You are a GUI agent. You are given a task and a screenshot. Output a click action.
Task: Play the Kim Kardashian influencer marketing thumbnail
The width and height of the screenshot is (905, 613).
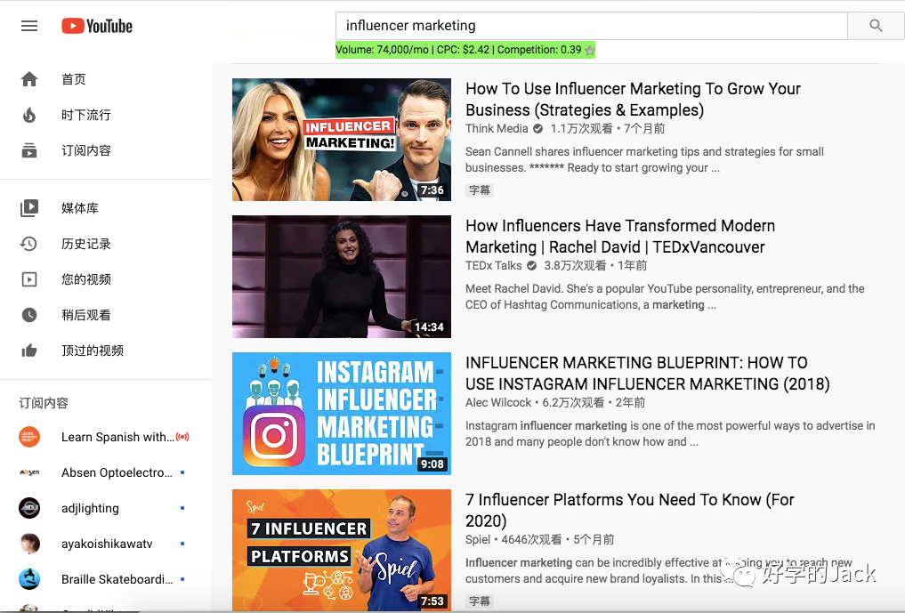342,140
